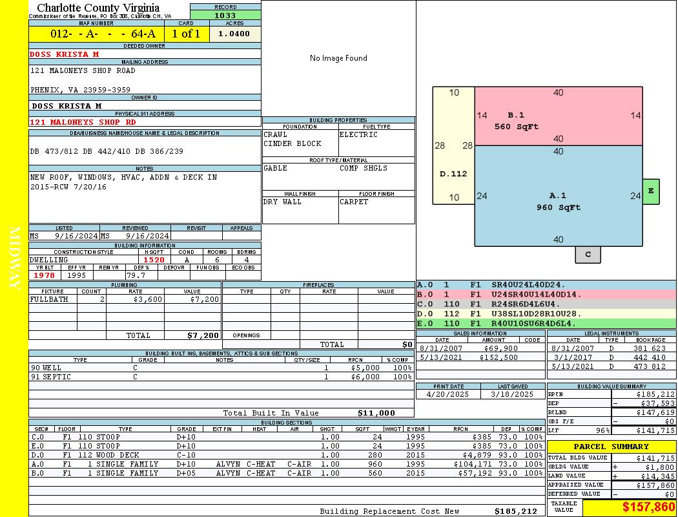678x517 pixels.
Task: Click the red TAXABLE VALUE $157,860
Action: click(x=648, y=507)
